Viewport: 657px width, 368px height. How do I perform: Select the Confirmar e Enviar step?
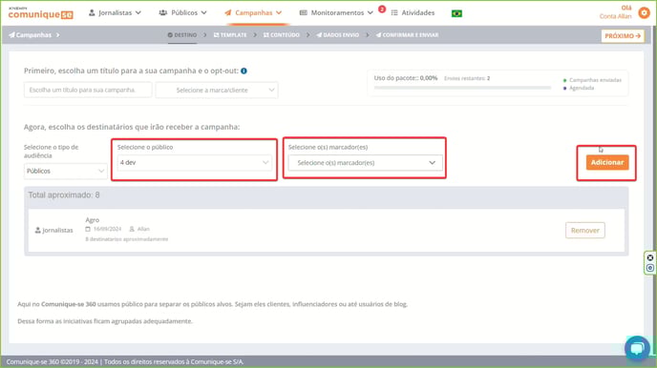pyautogui.click(x=407, y=35)
